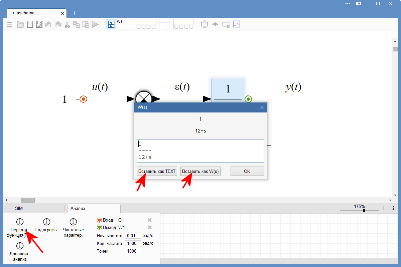Click the transfer function text area

200,151
